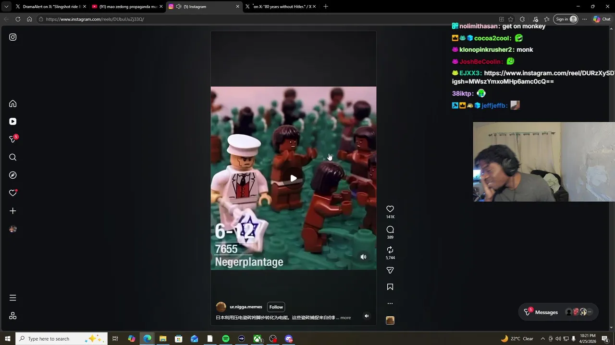Open the tab actions dropdown in Edge
The width and height of the screenshot is (615, 345).
coord(6,7)
